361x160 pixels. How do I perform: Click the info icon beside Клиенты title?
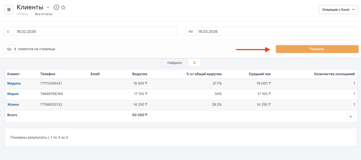(x=56, y=7)
